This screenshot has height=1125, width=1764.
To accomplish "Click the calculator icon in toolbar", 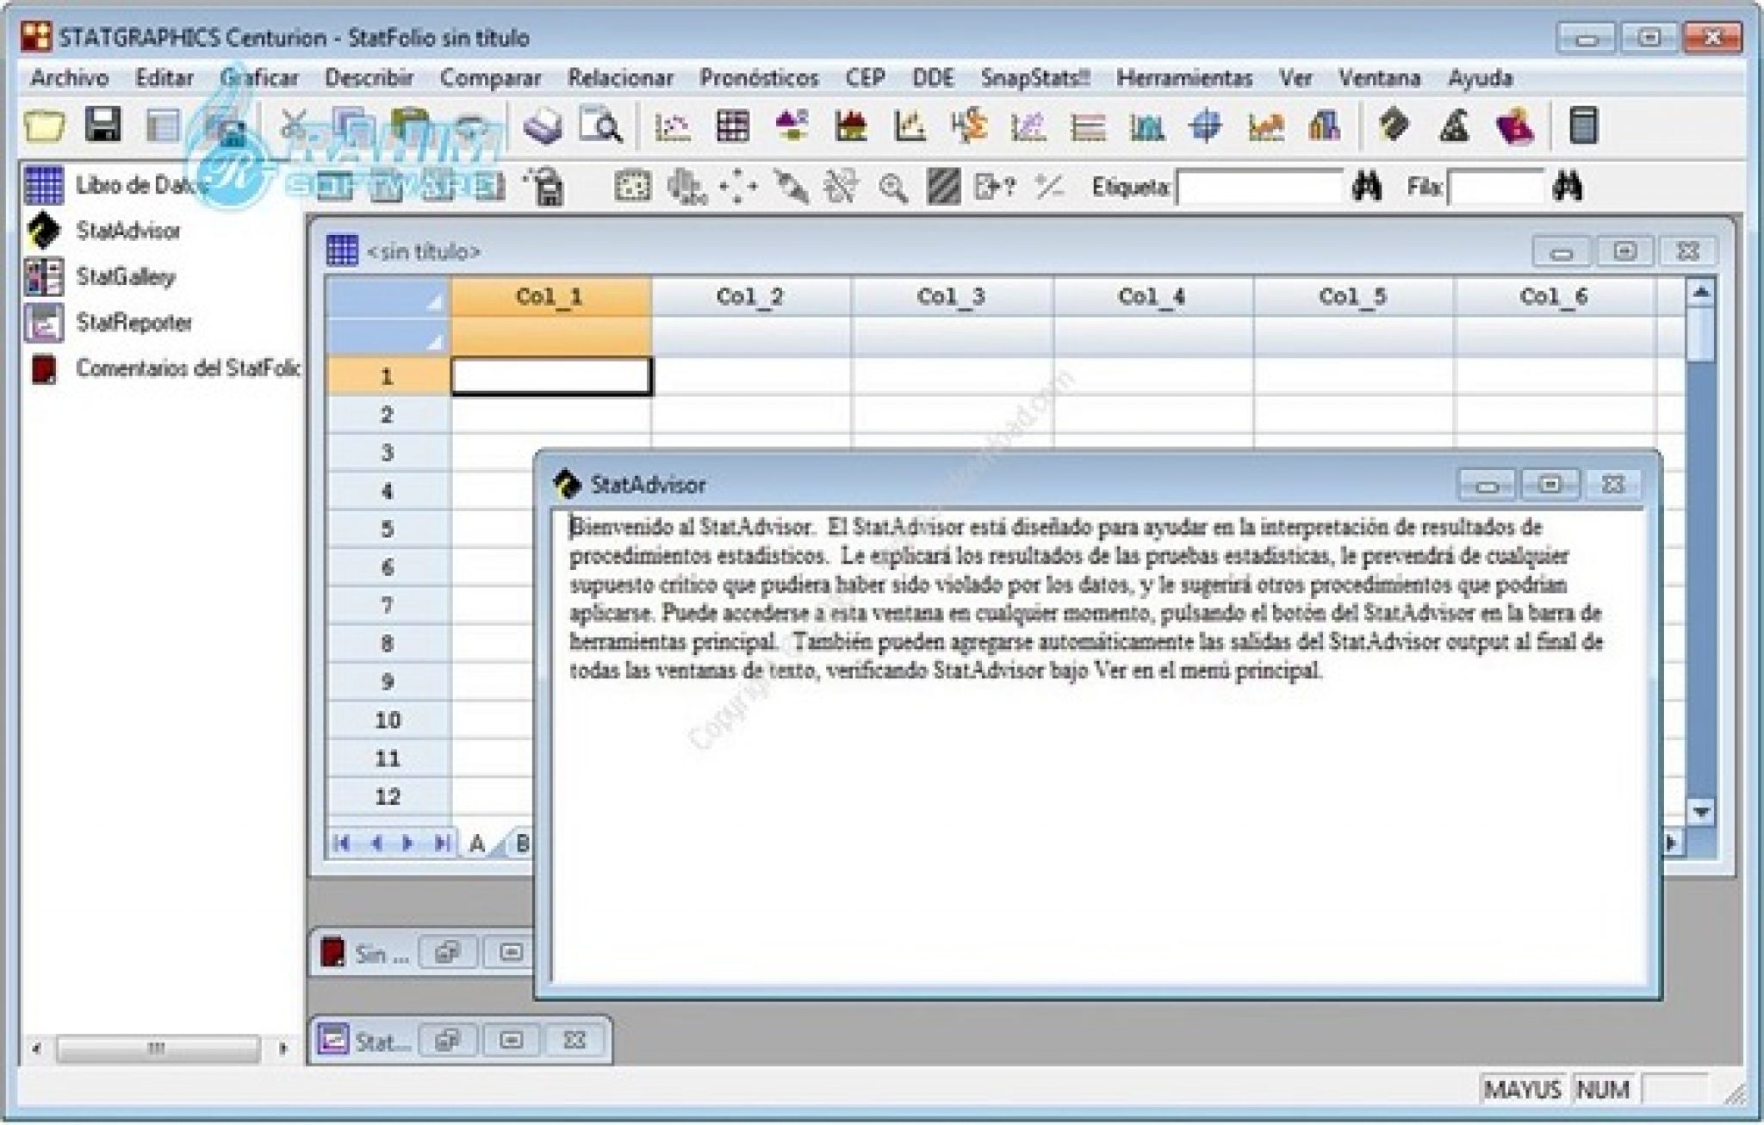I will [x=1583, y=127].
